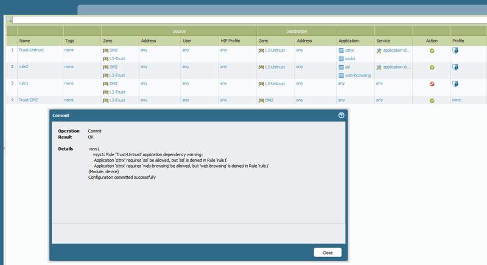This screenshot has height=265, width=487.
Task: Select row number 3 cell
Action: tap(12, 83)
